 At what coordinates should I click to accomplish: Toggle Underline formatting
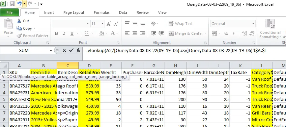coord(72,33)
